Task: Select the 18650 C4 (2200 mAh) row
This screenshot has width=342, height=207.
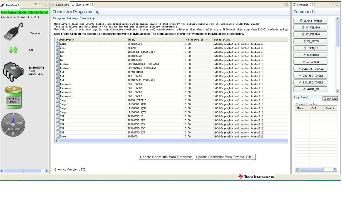Action: (x=171, y=52)
